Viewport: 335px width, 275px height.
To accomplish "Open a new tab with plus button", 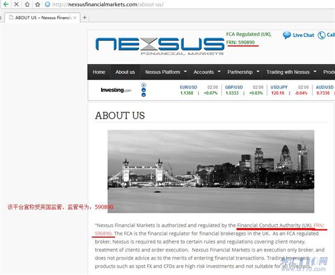I will click(x=85, y=18).
